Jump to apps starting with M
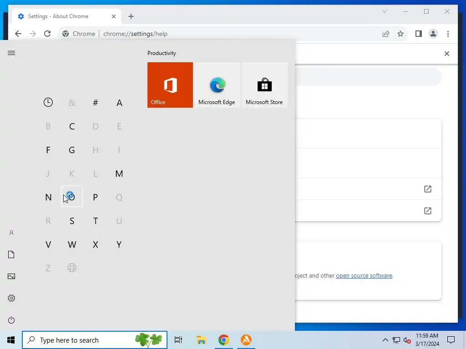466x349 pixels. tap(119, 174)
